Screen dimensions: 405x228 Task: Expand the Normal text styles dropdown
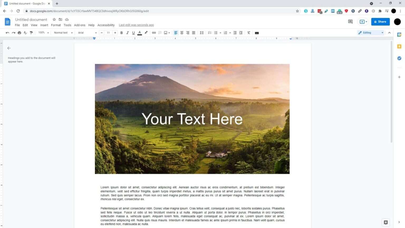coord(63,32)
